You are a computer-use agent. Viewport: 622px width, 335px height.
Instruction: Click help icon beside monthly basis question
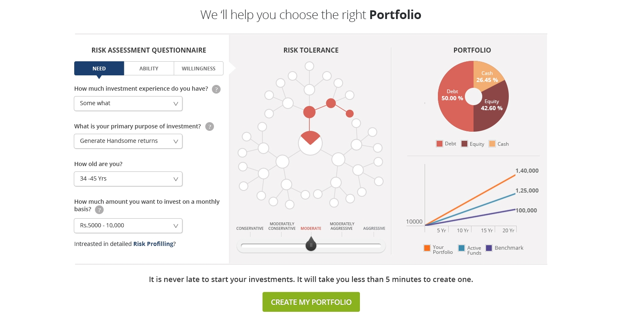99,210
